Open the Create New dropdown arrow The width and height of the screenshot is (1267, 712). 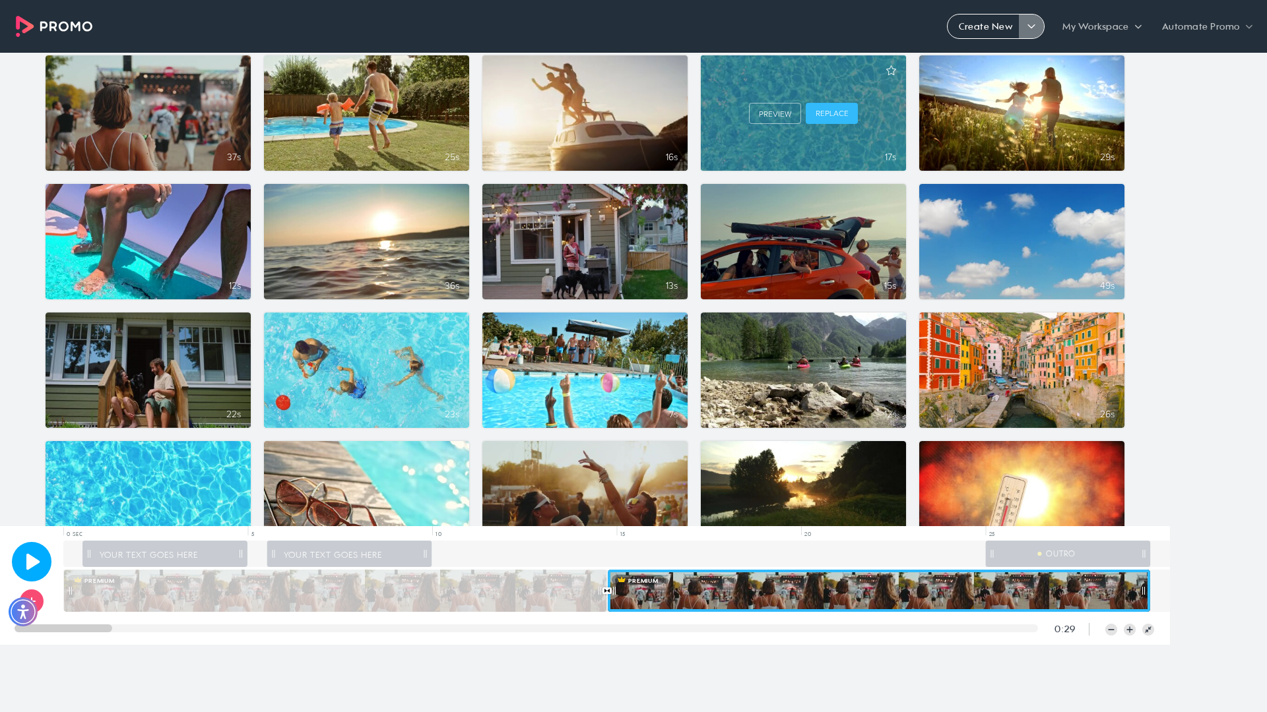1031,26
